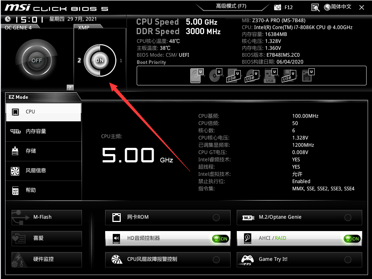This screenshot has height=279, width=372.
Task: Select the USB key boot device icon
Action: pyautogui.click(x=270, y=76)
